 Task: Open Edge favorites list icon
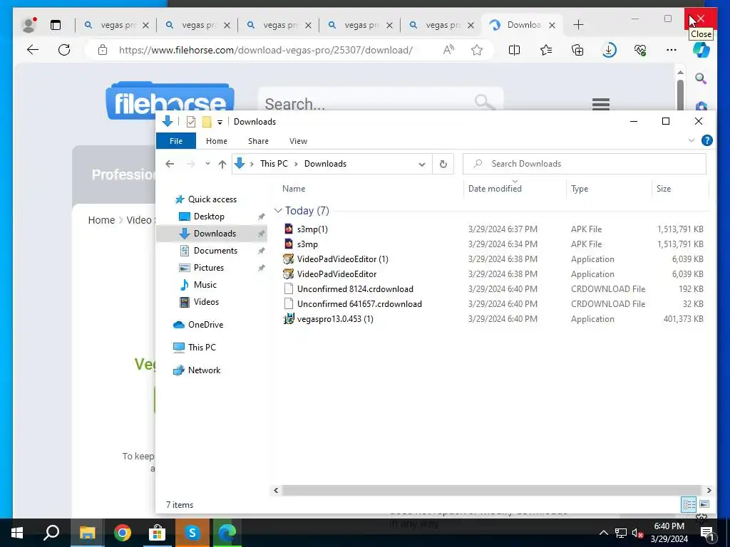coord(546,50)
